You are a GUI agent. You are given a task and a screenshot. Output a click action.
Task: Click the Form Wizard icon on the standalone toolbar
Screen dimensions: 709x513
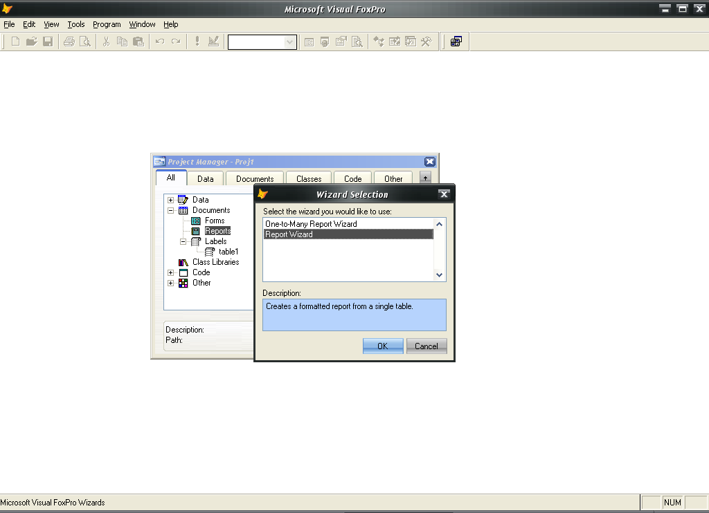[456, 42]
